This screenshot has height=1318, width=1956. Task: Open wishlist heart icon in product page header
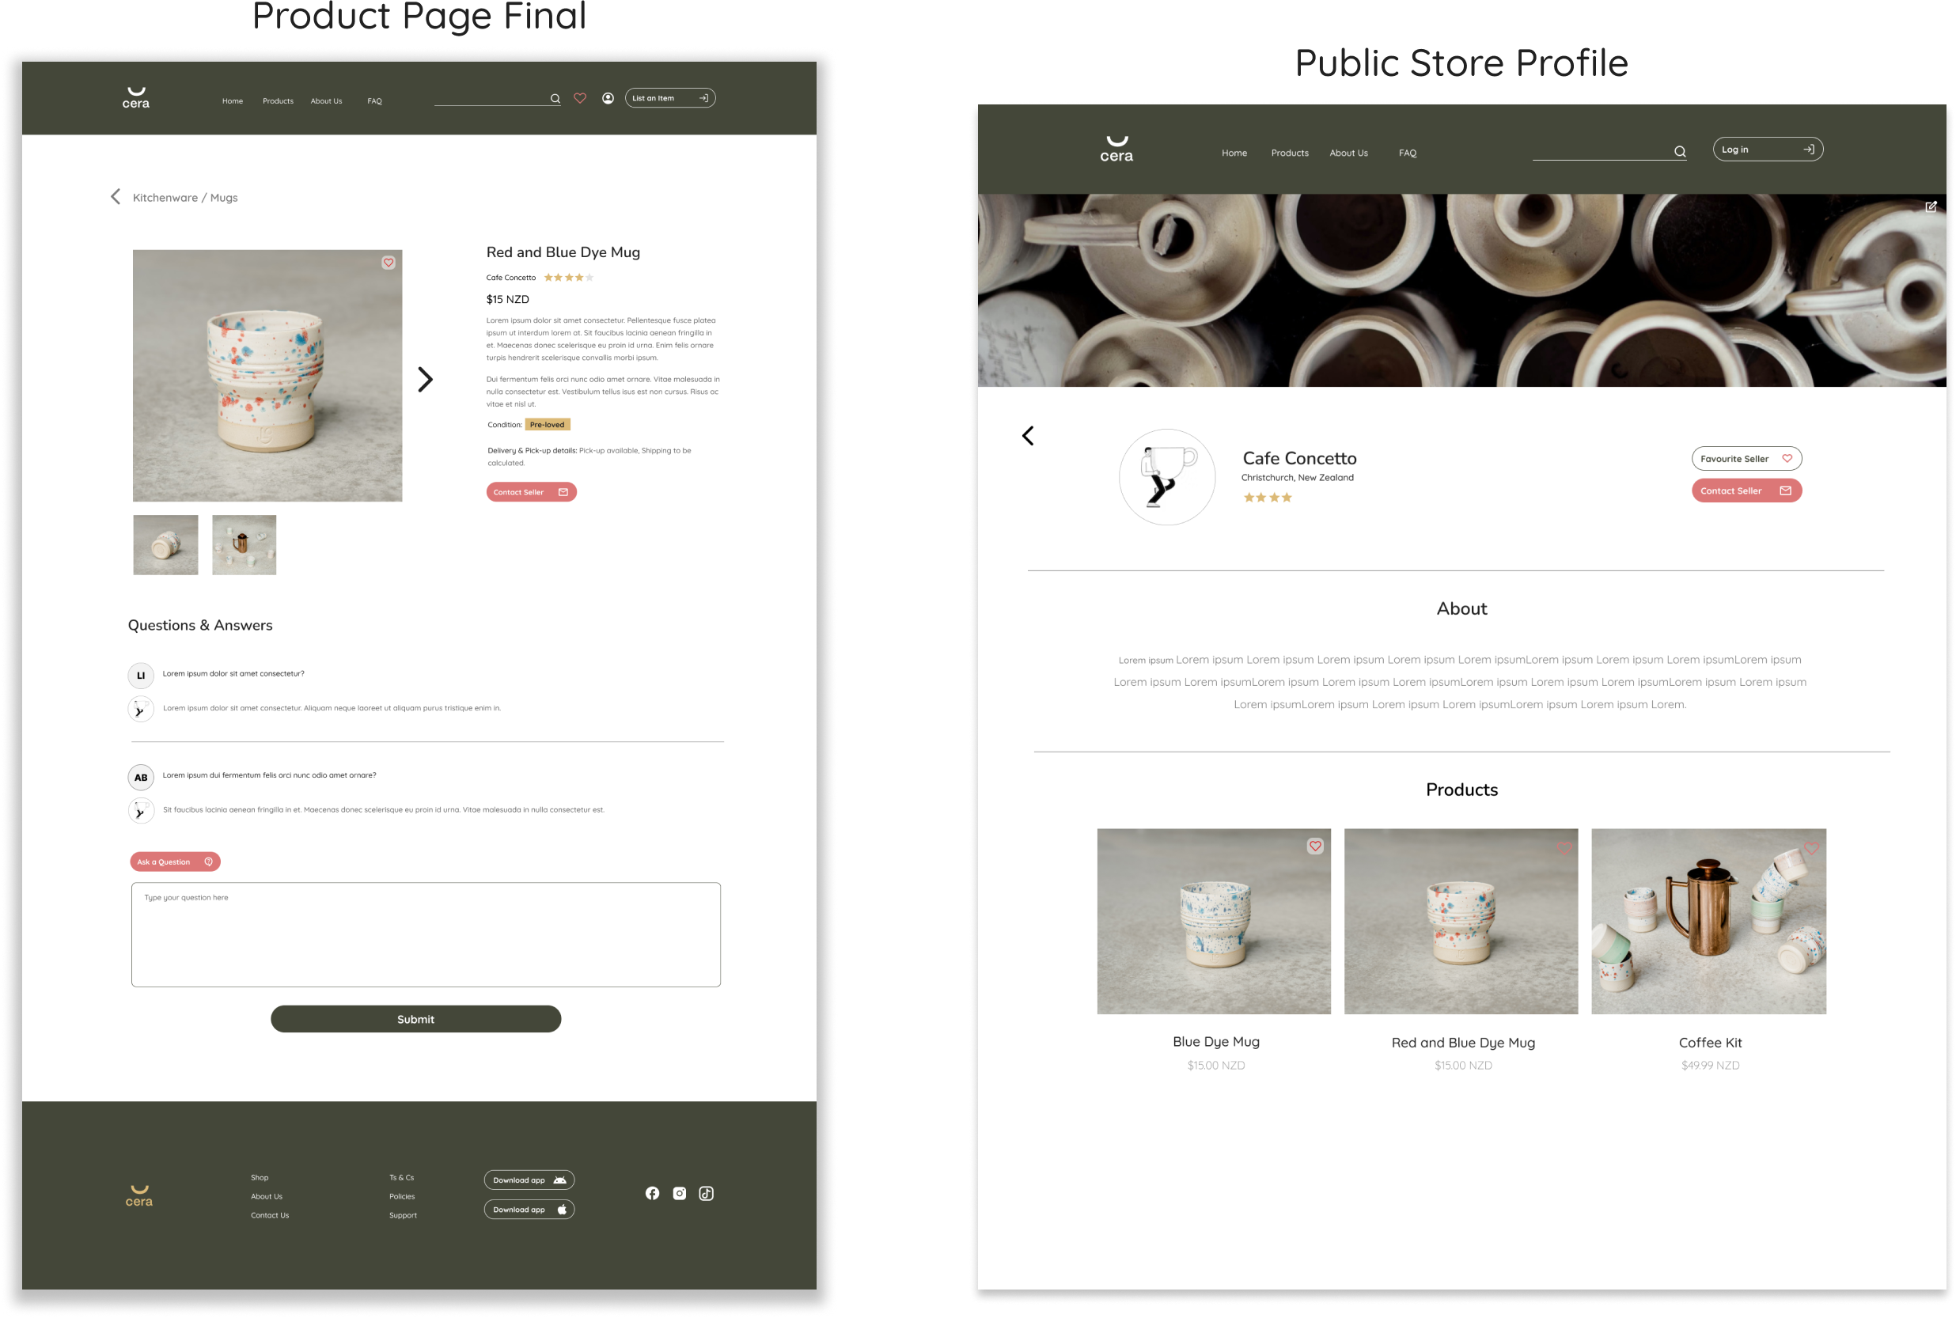[x=580, y=98]
